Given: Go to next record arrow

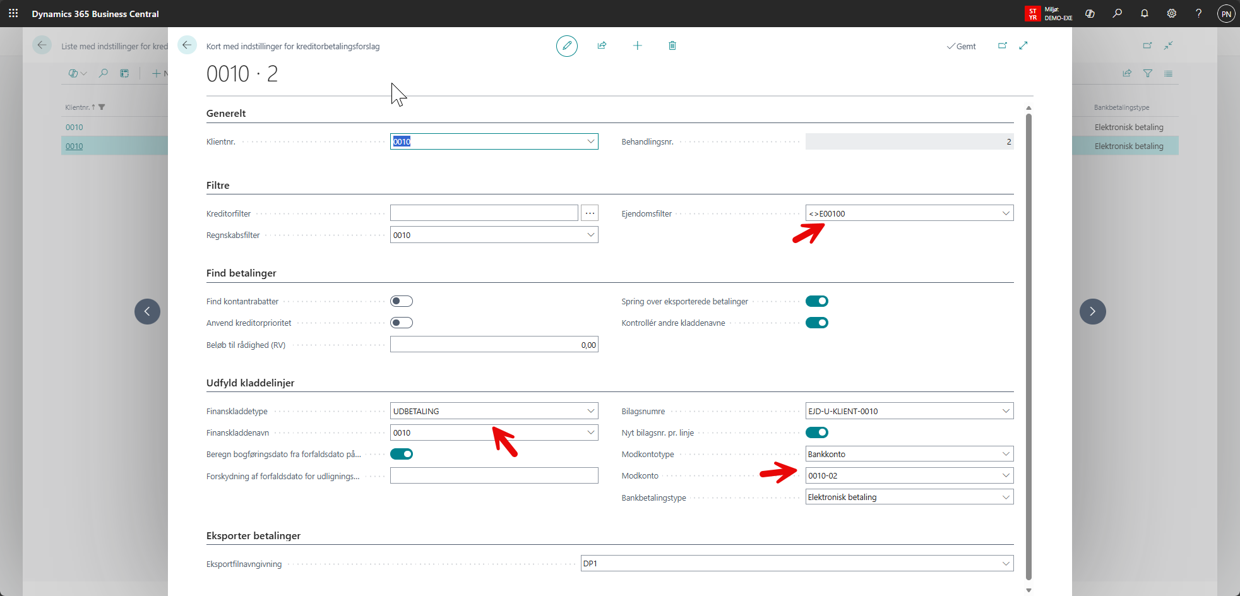Looking at the screenshot, I should [x=1092, y=311].
